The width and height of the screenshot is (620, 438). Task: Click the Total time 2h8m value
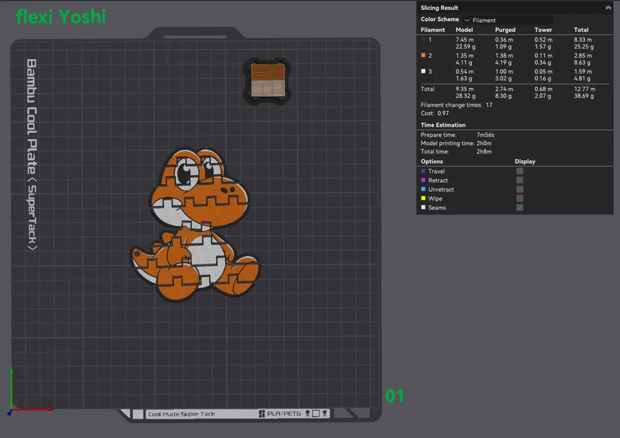pyautogui.click(x=484, y=151)
